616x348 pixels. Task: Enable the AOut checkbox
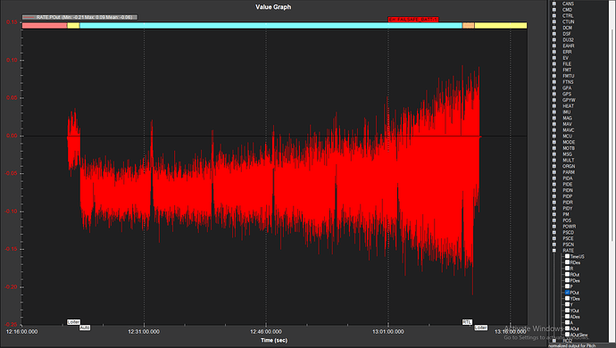pos(567,328)
